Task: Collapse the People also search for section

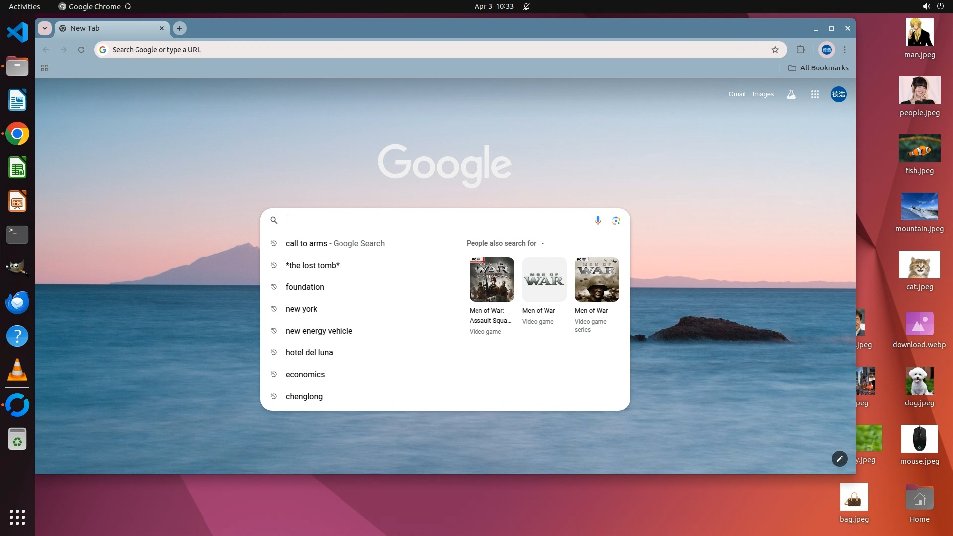Action: [x=543, y=243]
